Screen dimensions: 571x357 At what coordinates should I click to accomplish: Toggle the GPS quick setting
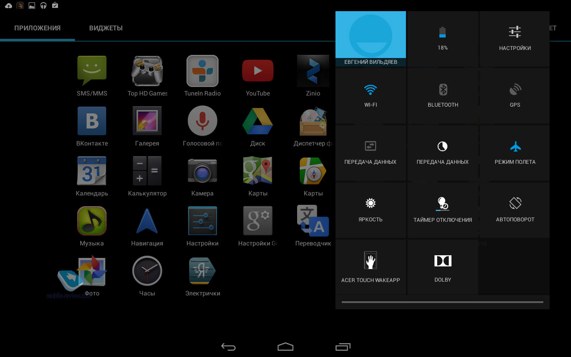[515, 96]
